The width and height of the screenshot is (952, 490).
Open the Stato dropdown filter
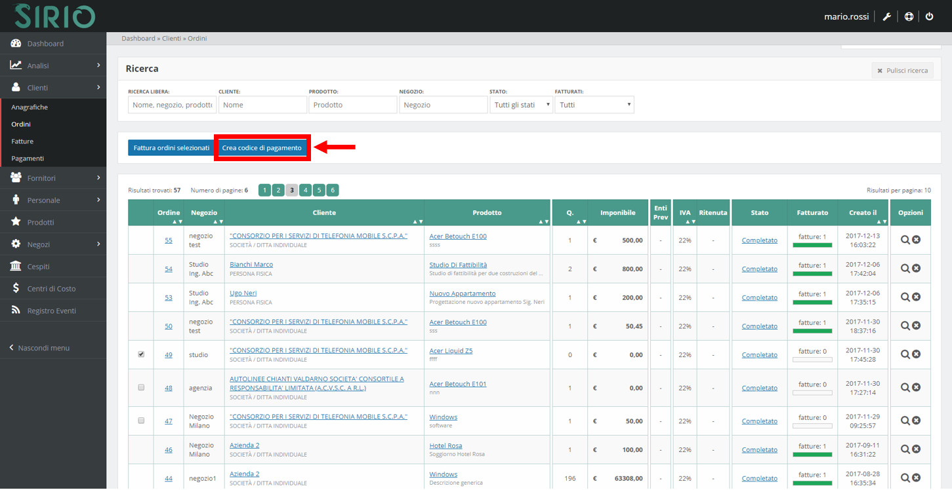[521, 105]
